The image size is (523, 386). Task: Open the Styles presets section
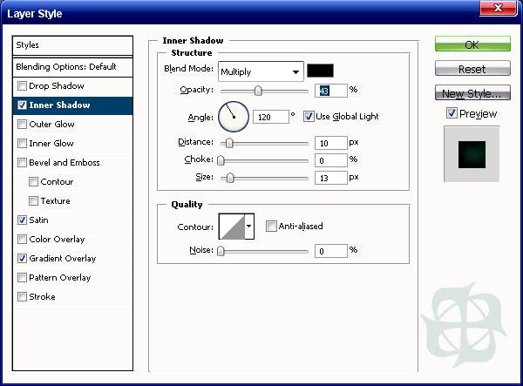pos(72,45)
